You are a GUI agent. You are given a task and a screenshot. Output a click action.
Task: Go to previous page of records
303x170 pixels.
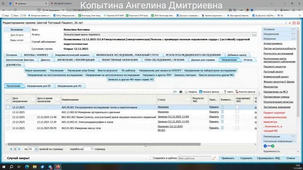11,149
